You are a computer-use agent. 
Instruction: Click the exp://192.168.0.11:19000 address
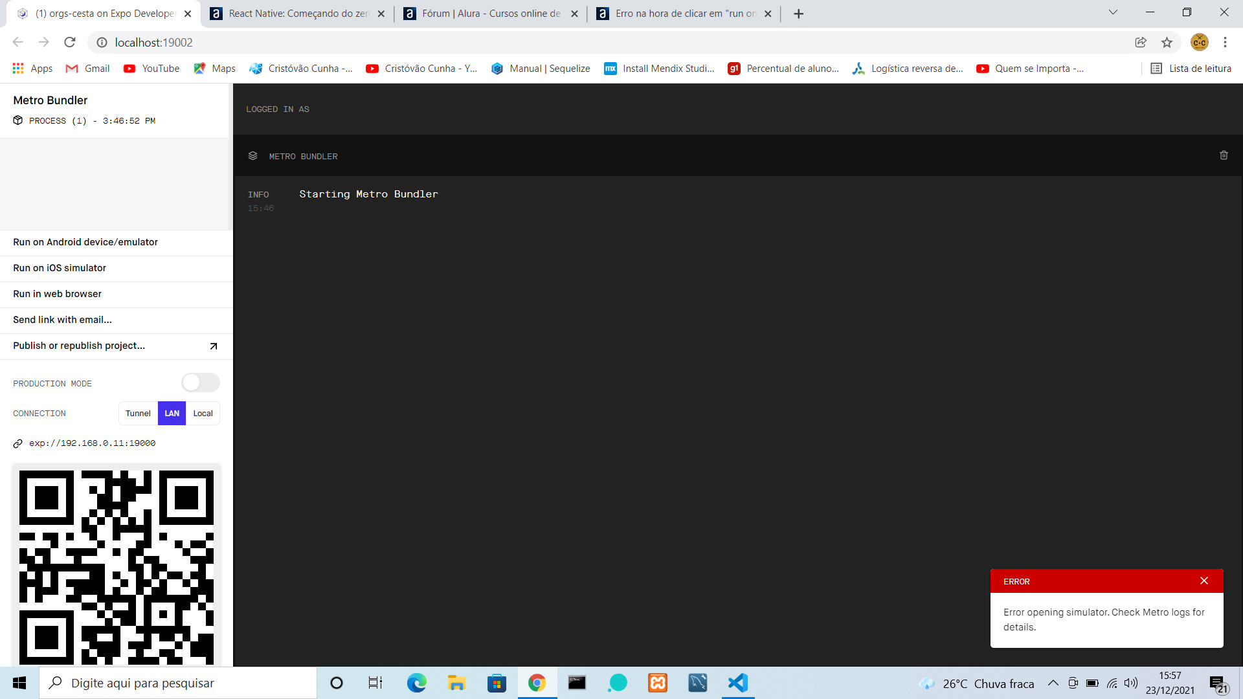pyautogui.click(x=92, y=443)
